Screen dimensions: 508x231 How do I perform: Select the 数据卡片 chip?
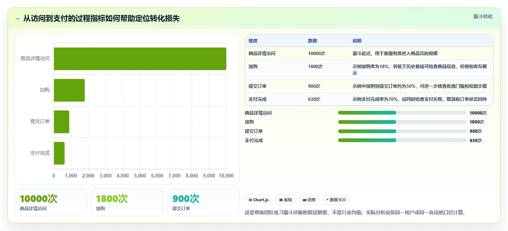[x=336, y=200]
